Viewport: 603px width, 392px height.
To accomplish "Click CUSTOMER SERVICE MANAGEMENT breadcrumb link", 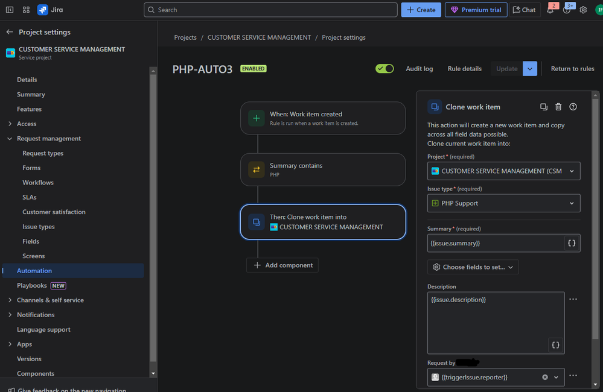I will tap(259, 37).
